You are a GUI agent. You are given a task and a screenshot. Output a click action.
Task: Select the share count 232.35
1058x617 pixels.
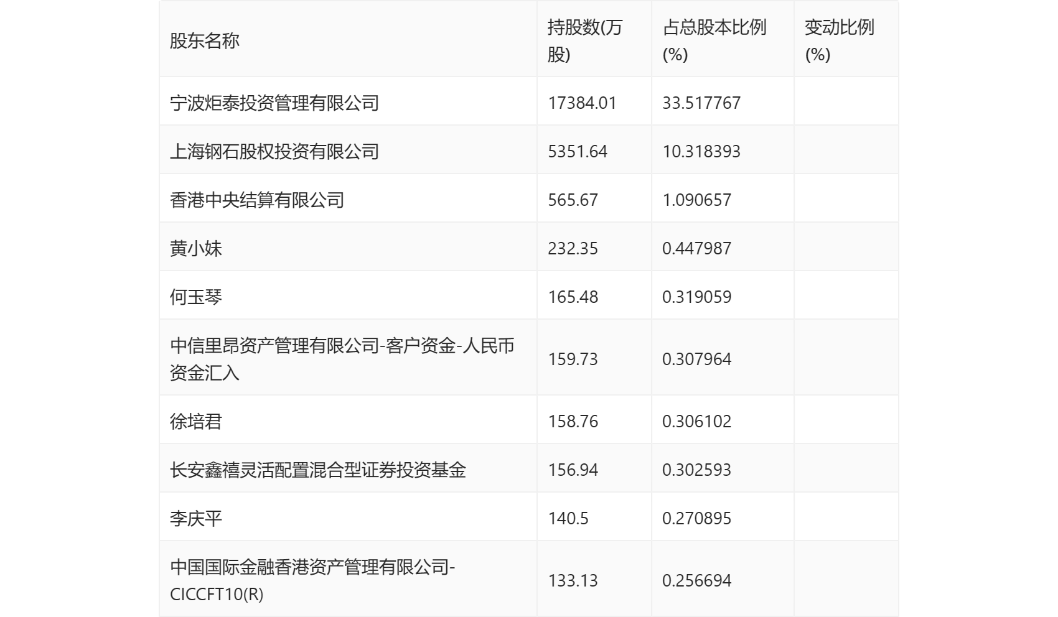pos(573,248)
